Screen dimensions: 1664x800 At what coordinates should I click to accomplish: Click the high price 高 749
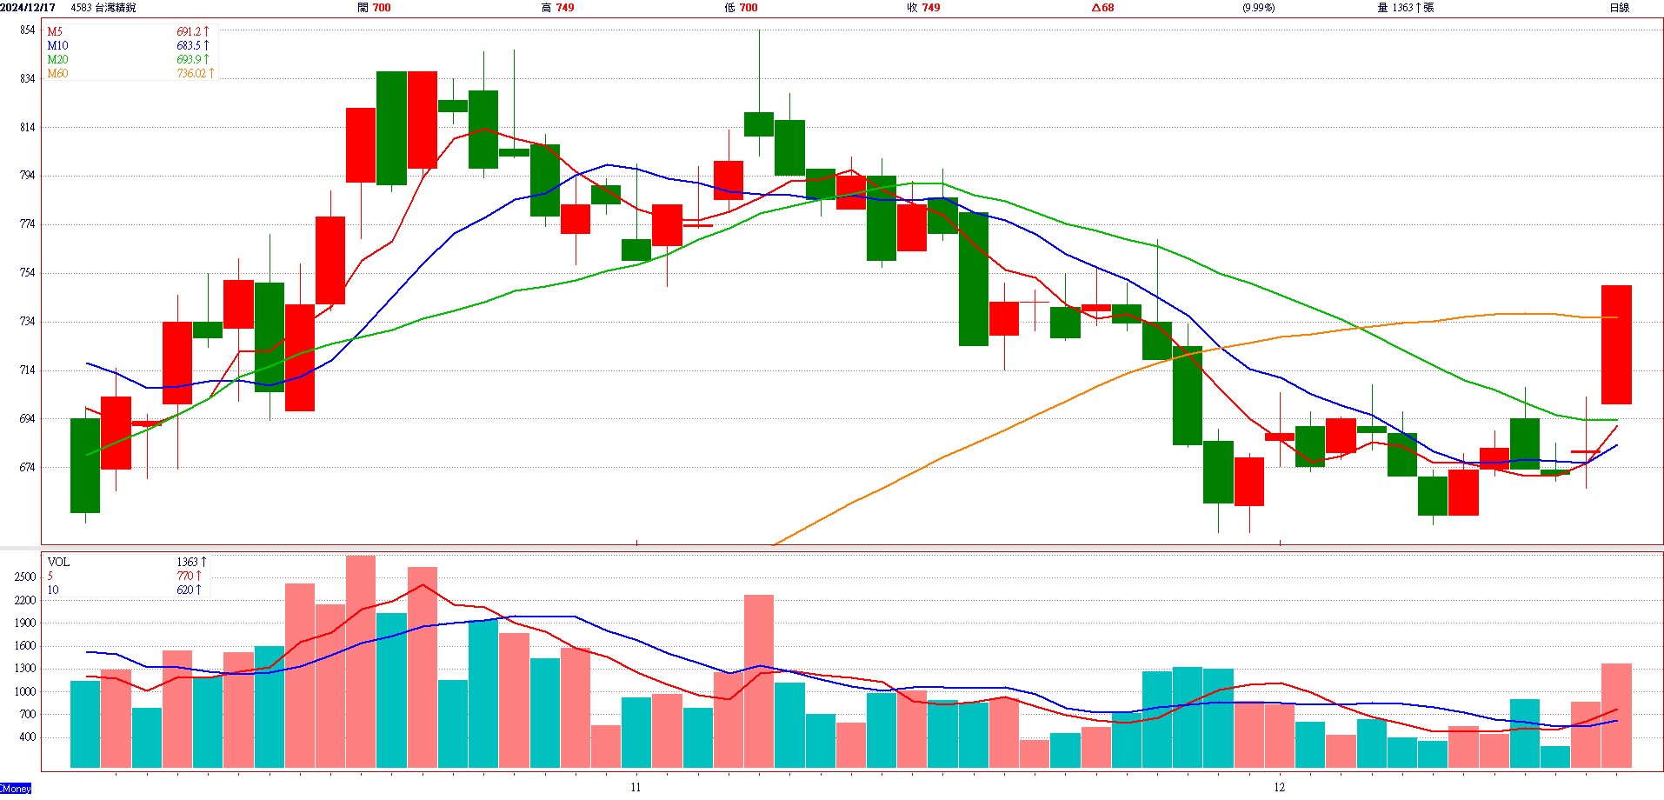pyautogui.click(x=557, y=8)
